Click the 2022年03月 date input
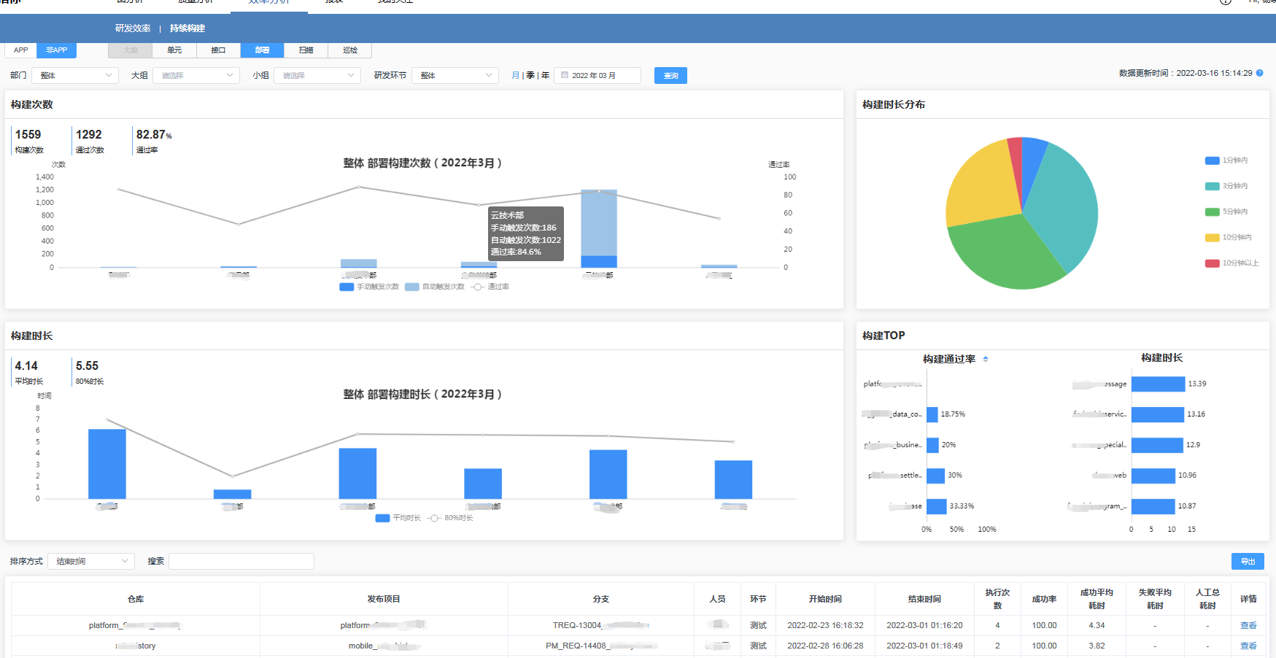Image resolution: width=1276 pixels, height=658 pixels. point(598,75)
